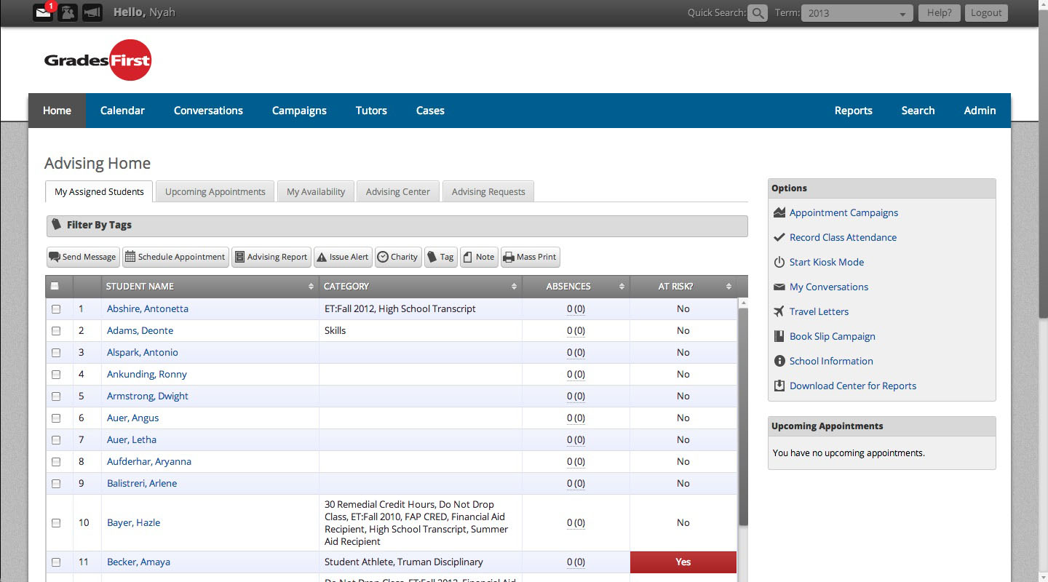Image resolution: width=1048 pixels, height=582 pixels.
Task: Select the checkbox for Auer, Angus
Action: point(56,418)
